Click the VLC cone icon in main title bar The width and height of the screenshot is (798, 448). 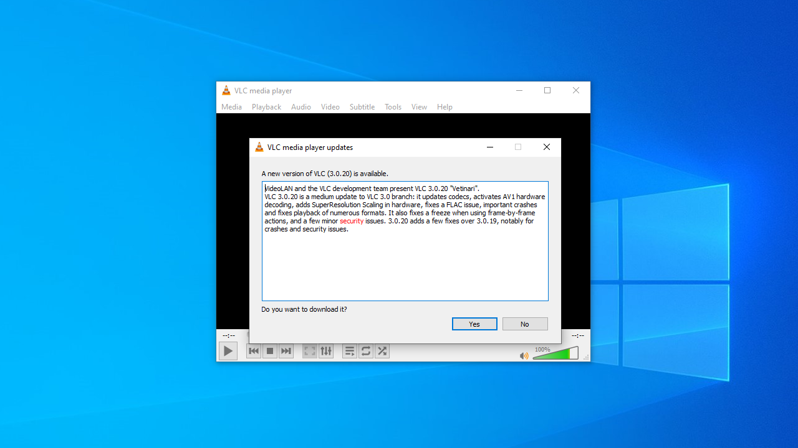click(x=226, y=91)
